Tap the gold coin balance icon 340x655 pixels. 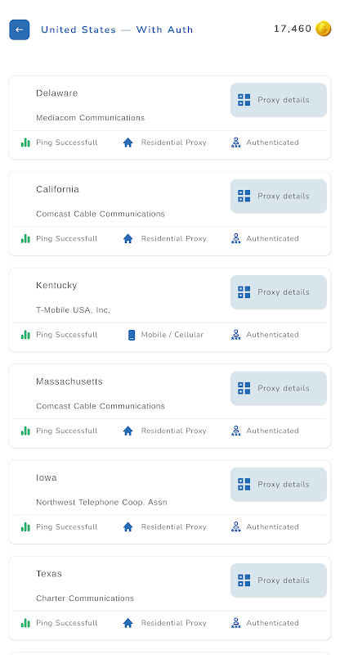[324, 29]
